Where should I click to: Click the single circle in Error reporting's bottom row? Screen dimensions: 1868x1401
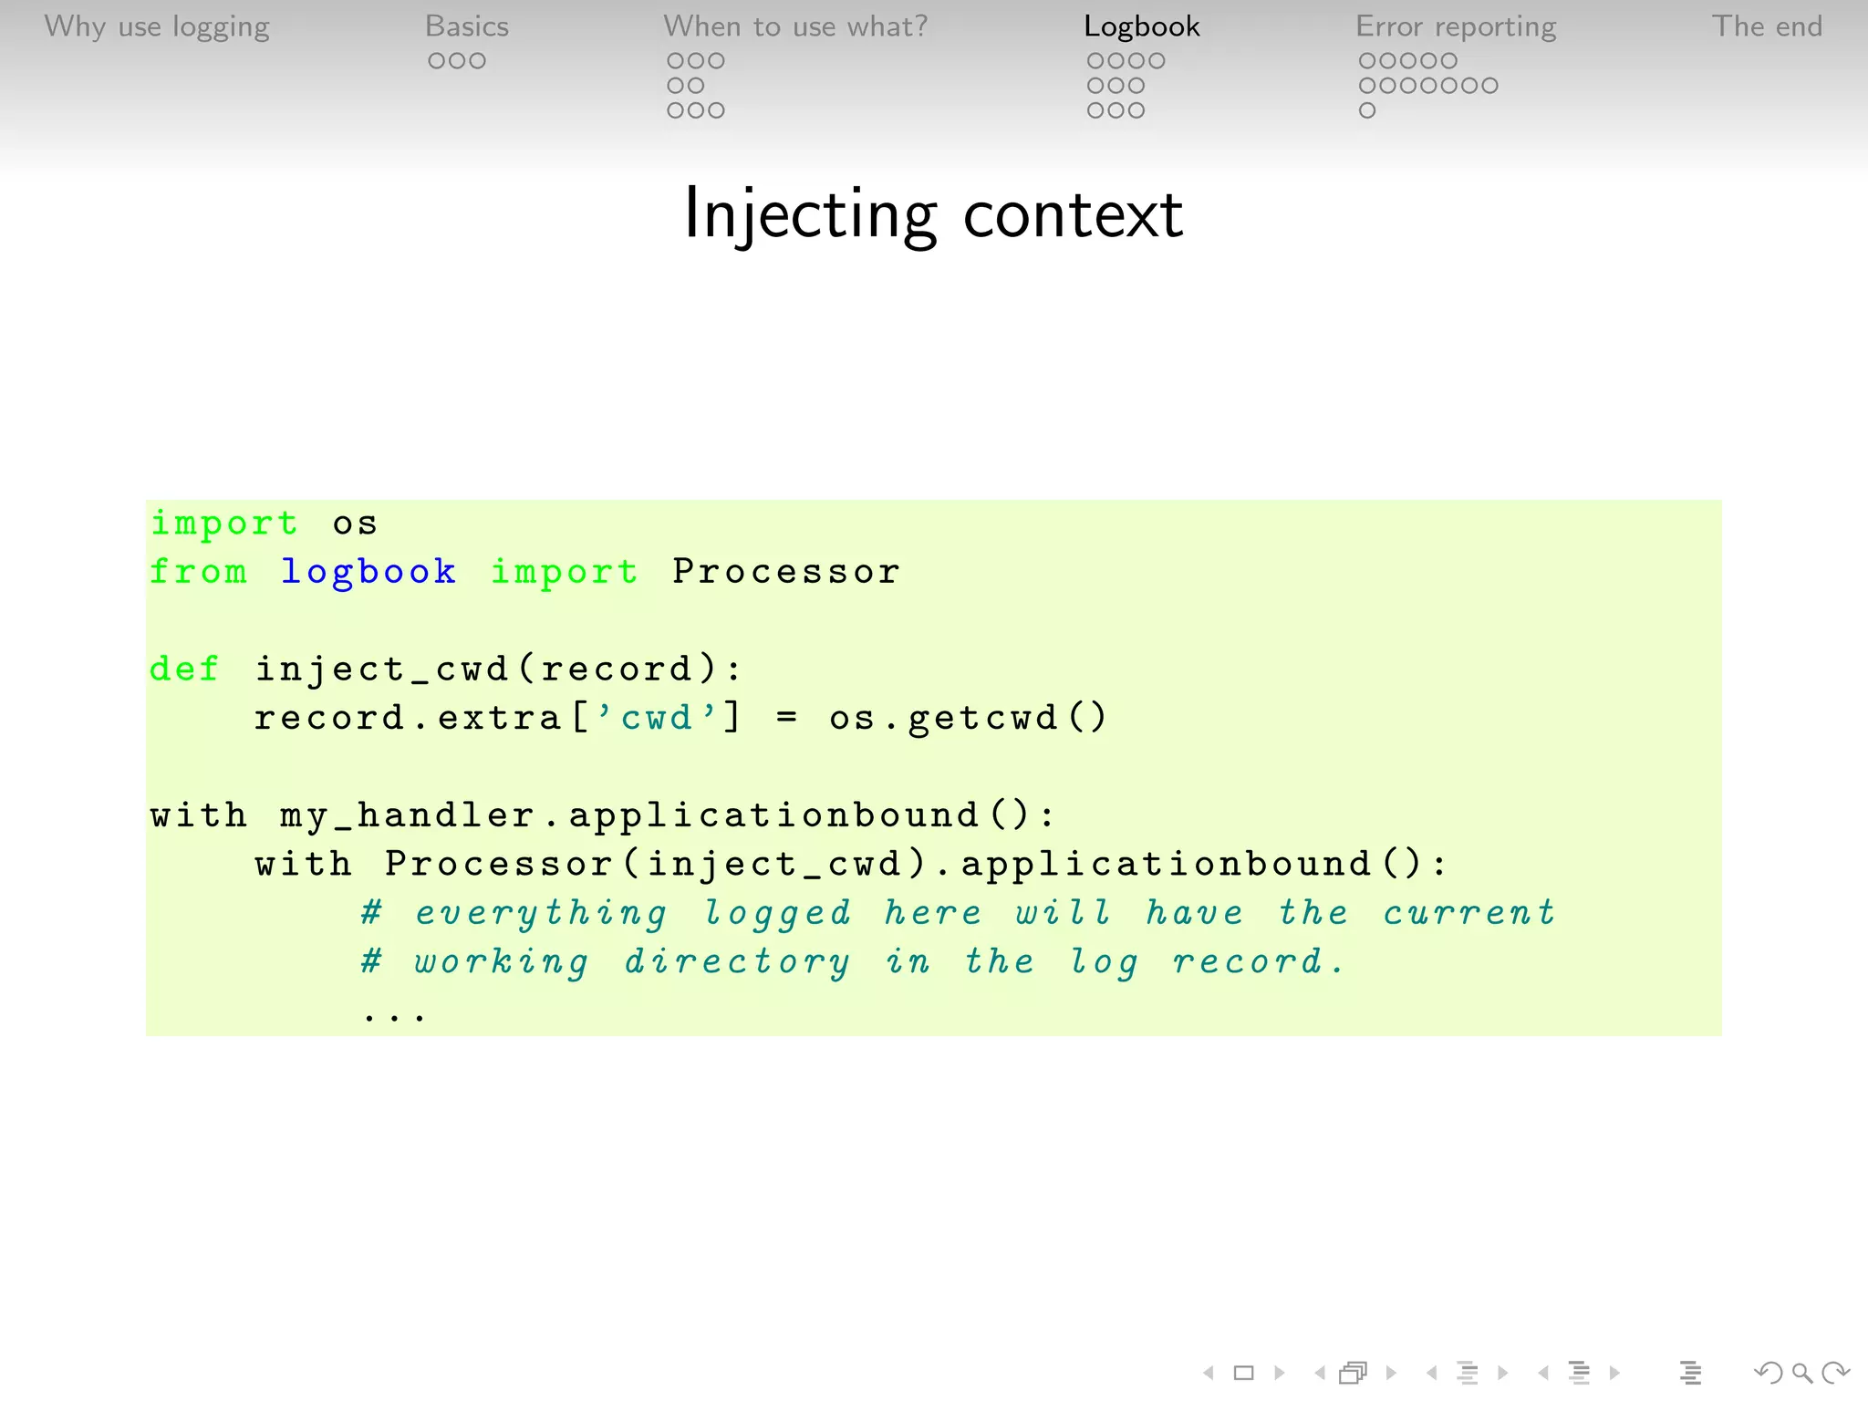(1367, 110)
